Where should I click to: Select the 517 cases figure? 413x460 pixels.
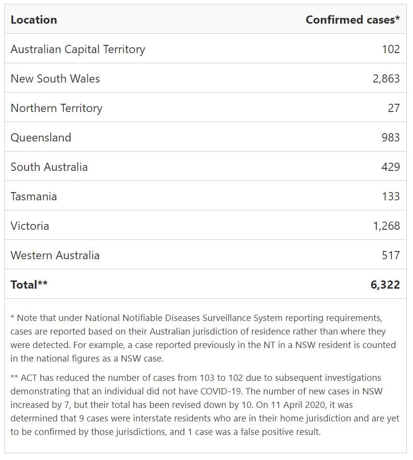point(390,255)
